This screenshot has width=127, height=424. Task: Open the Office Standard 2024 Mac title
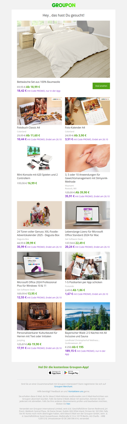tap(84, 233)
